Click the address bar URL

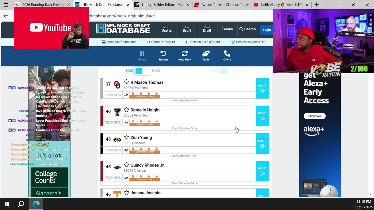(122, 16)
